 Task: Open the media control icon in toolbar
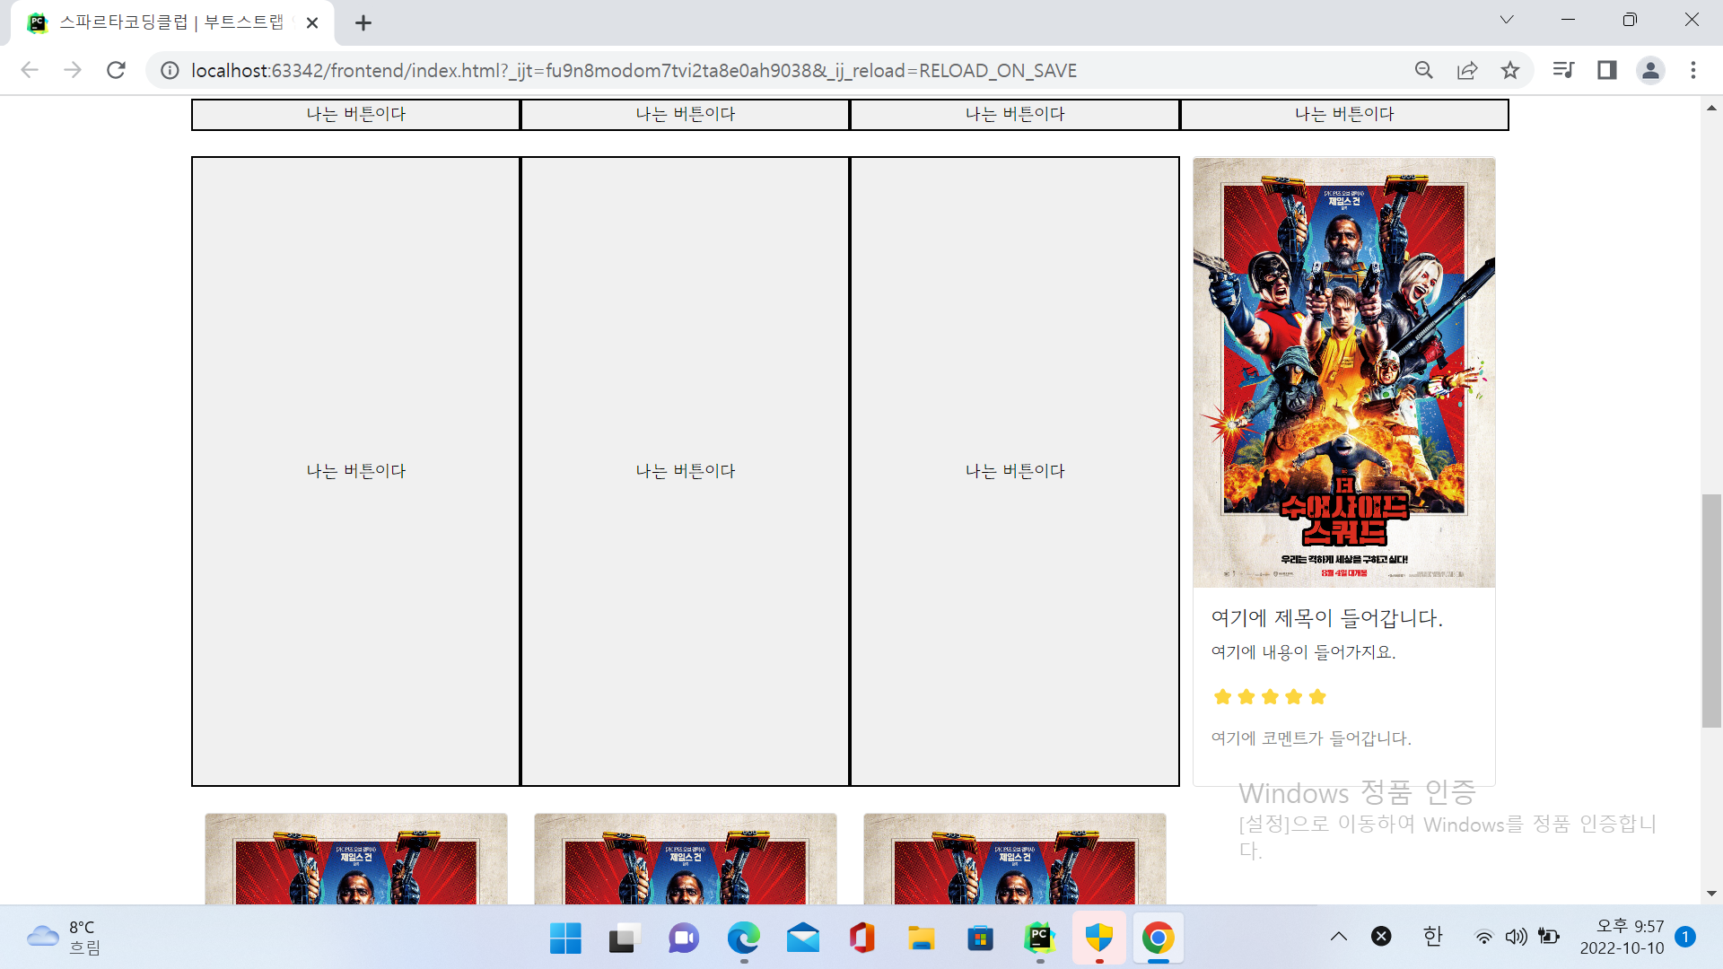1563,70
